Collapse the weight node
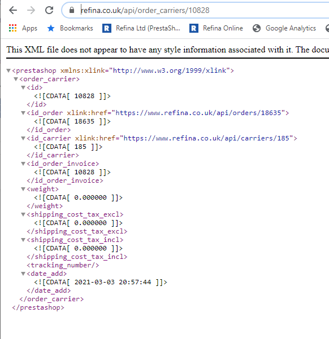329x339 pixels. tap(23, 189)
